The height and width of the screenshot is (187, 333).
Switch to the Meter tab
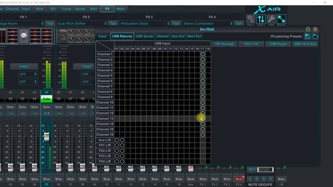point(121,9)
